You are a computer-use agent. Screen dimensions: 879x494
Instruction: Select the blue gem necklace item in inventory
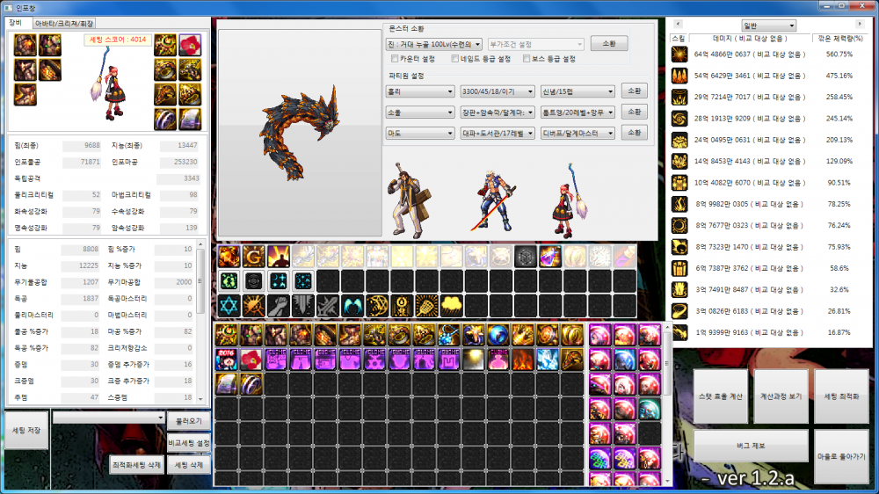pos(448,335)
